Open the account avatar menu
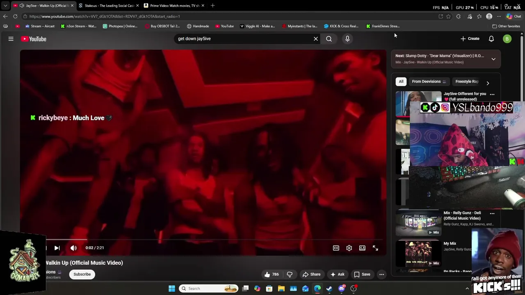 507,39
